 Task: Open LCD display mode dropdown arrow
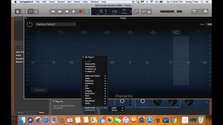[x=131, y=11]
